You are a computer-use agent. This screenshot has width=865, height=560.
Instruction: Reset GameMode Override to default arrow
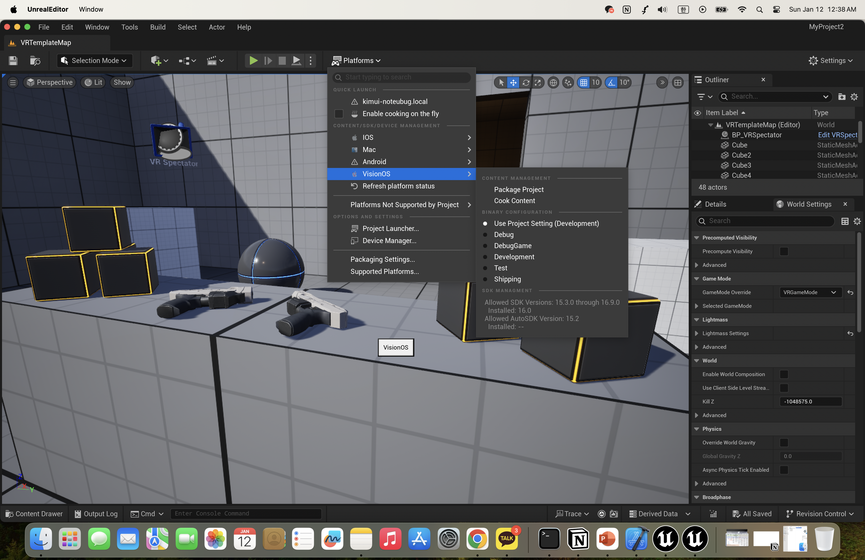point(851,293)
